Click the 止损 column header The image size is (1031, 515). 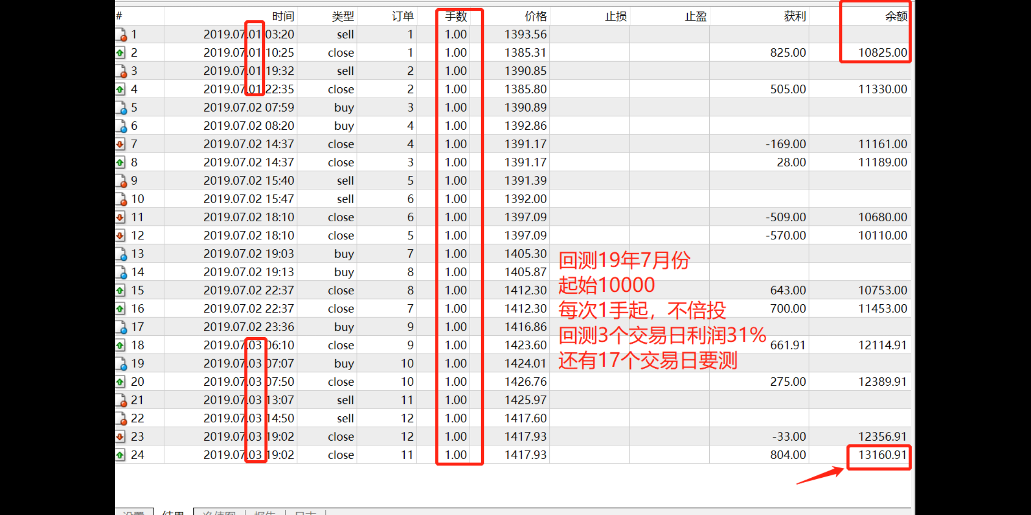616,16
